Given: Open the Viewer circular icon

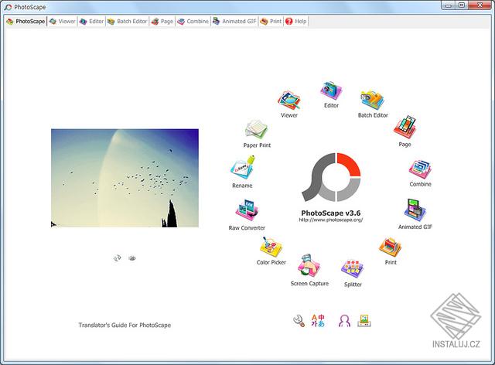Looking at the screenshot, I should click(289, 101).
